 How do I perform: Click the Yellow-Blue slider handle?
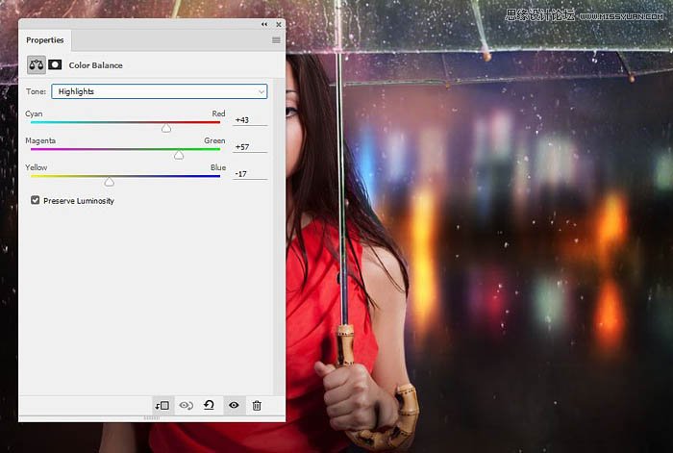110,181
